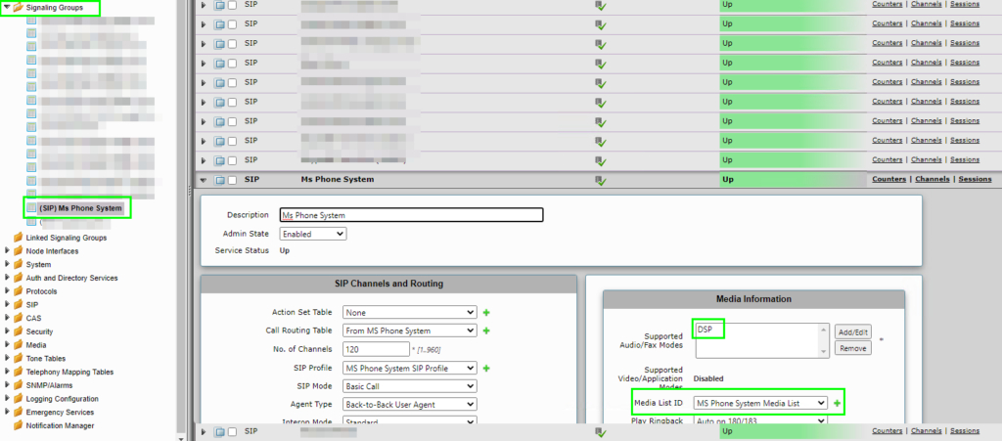Viewport: 1002px width, 441px height.
Task: Expand the SNMP/Alarms tree arrow
Action: click(x=7, y=385)
